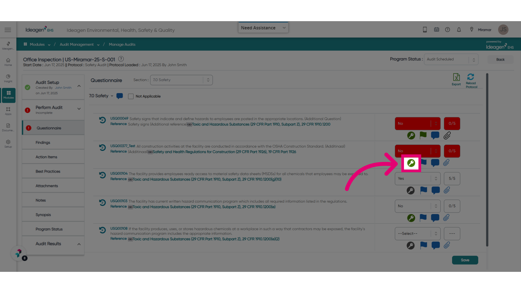Click blue flag for question USQ00104
Viewport: 521px width, 293px height.
point(424,190)
